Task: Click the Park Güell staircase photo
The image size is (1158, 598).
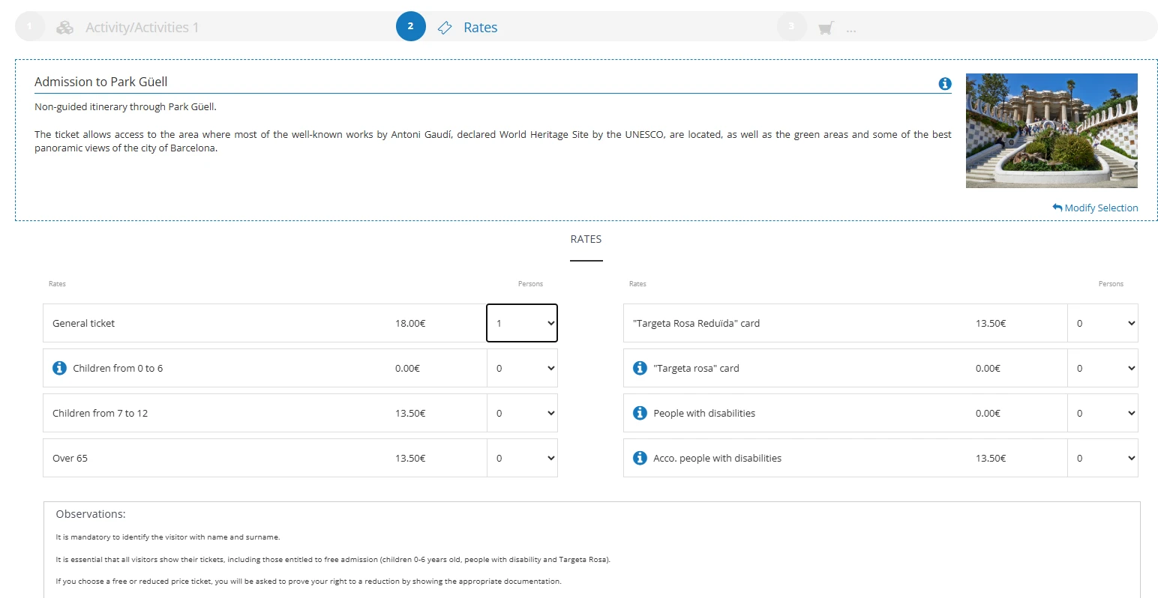Action: [x=1051, y=130]
